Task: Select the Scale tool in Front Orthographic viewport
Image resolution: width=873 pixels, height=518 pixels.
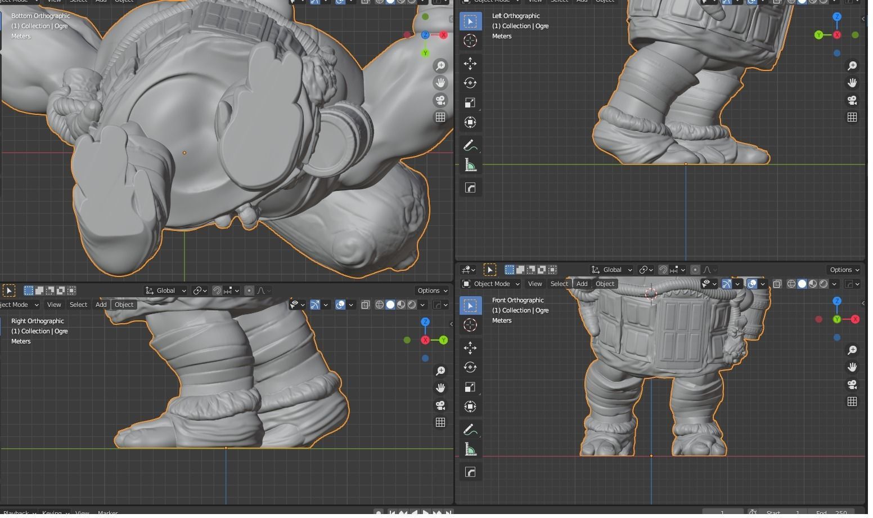Action: (470, 387)
